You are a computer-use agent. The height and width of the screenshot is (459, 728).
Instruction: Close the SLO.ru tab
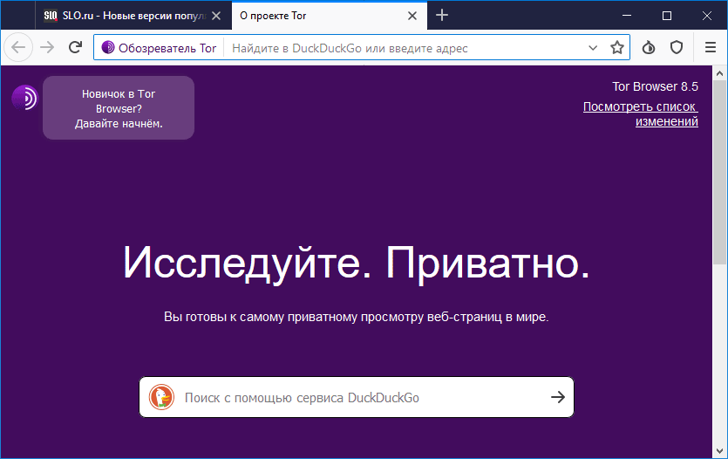pos(216,16)
